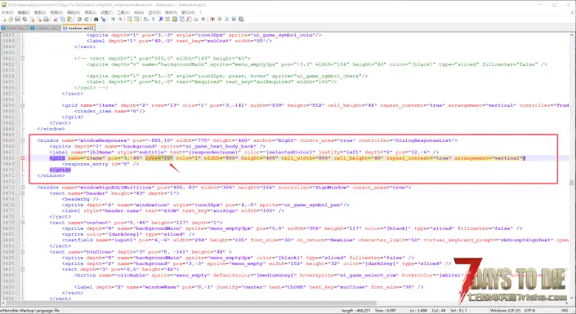This screenshot has height=314, width=576.
Task: Open Find with the binoculars icon
Action: pyautogui.click(x=96, y=19)
